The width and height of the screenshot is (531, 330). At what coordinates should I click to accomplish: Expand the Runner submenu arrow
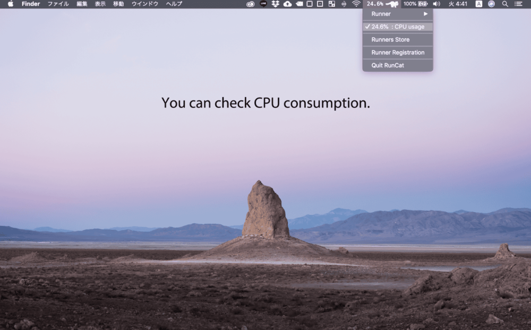coord(426,14)
